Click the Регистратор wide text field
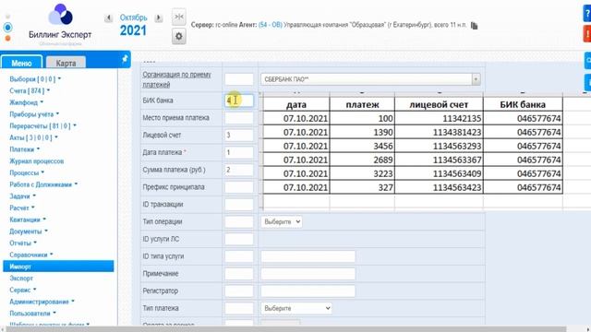 coord(308,291)
